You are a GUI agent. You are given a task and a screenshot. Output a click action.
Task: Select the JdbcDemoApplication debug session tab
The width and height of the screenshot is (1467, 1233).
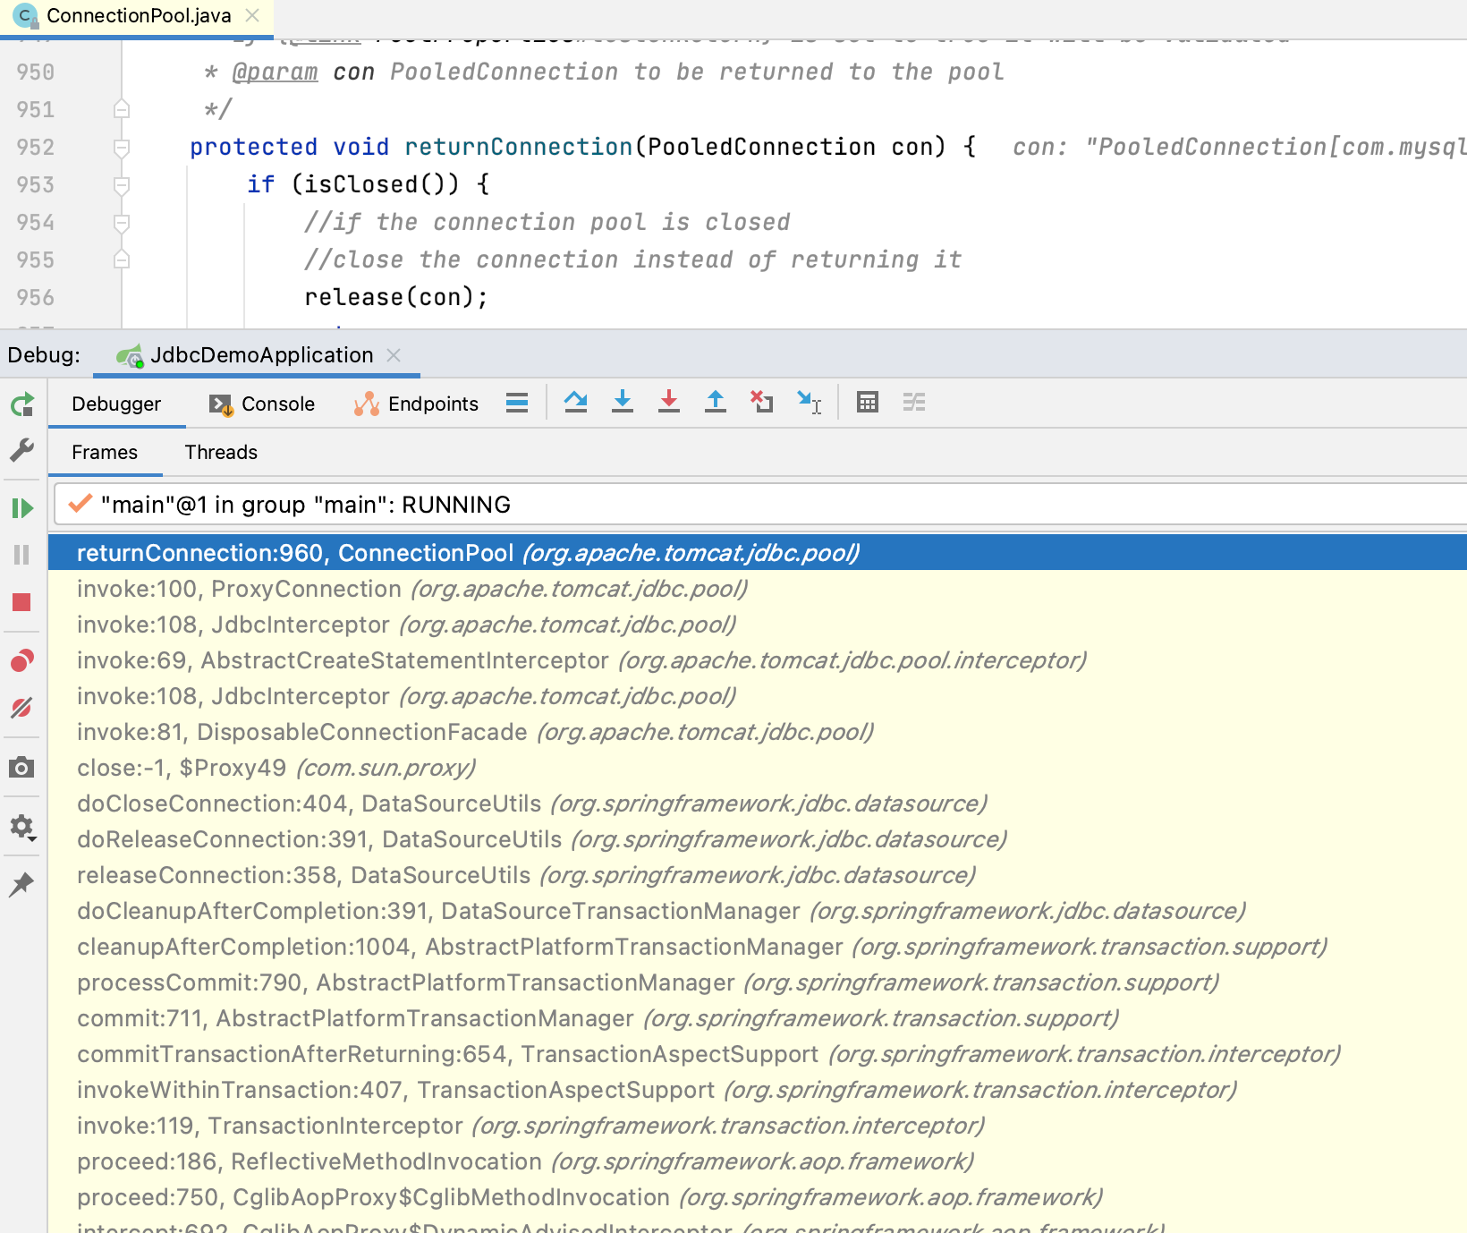tap(257, 355)
